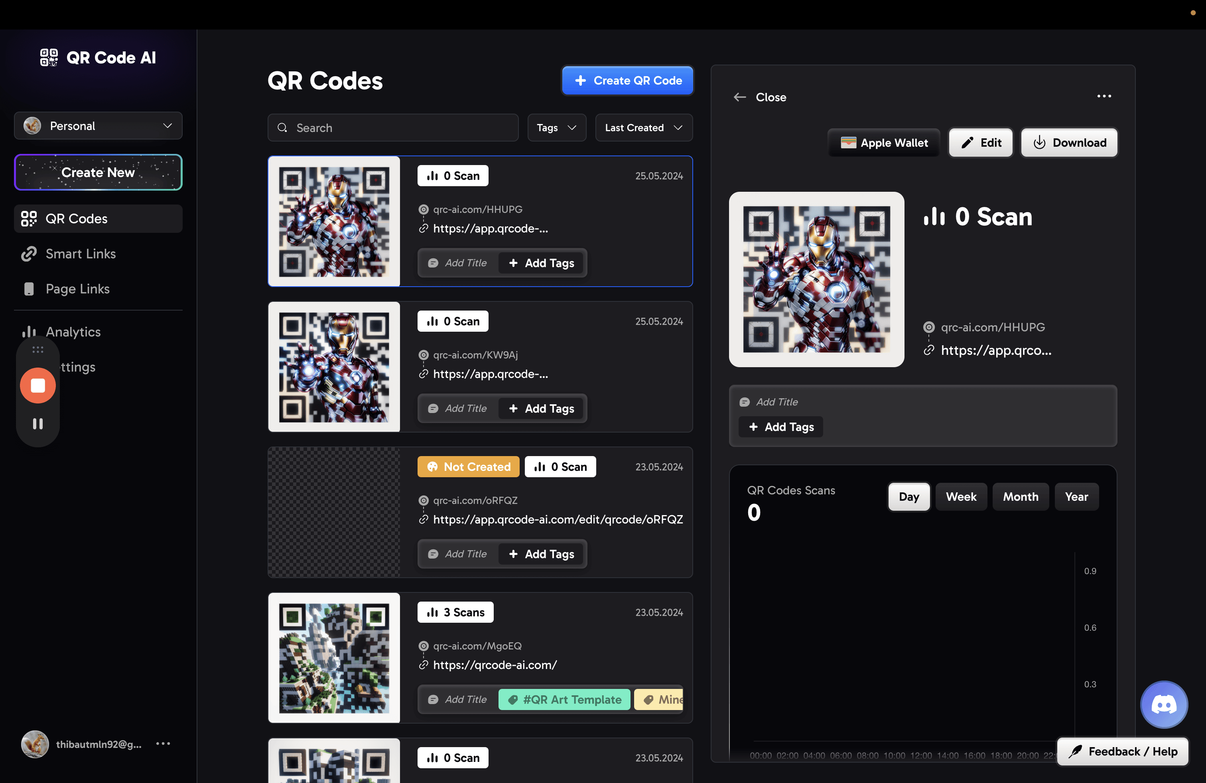Click target icon beside qrc-ai.com/HHUPG in detail panel

click(x=929, y=327)
